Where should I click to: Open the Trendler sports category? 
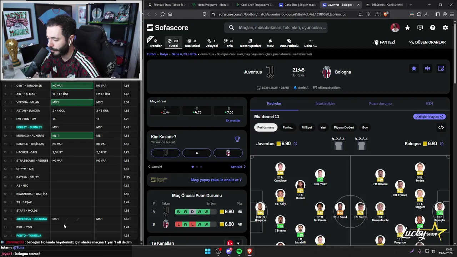coord(156,43)
